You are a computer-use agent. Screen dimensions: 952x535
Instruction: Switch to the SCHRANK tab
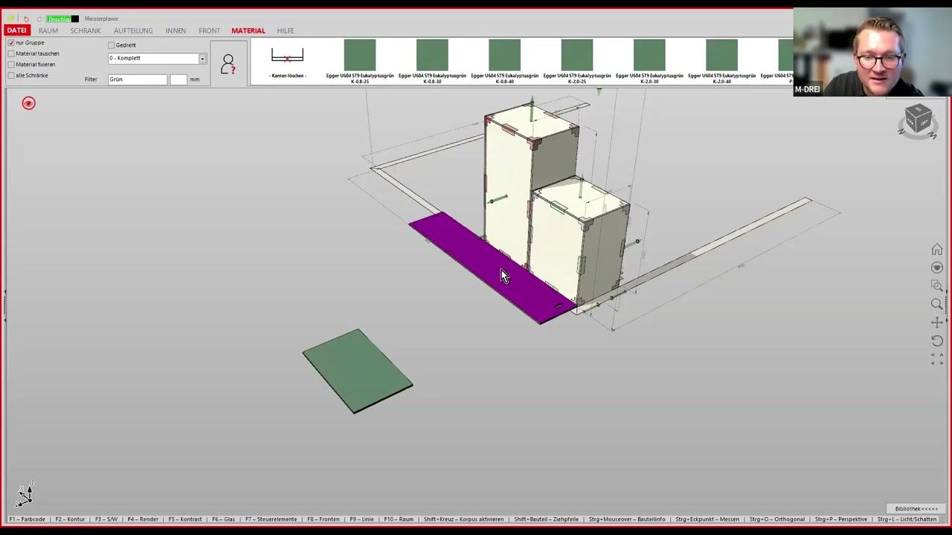[x=86, y=30]
